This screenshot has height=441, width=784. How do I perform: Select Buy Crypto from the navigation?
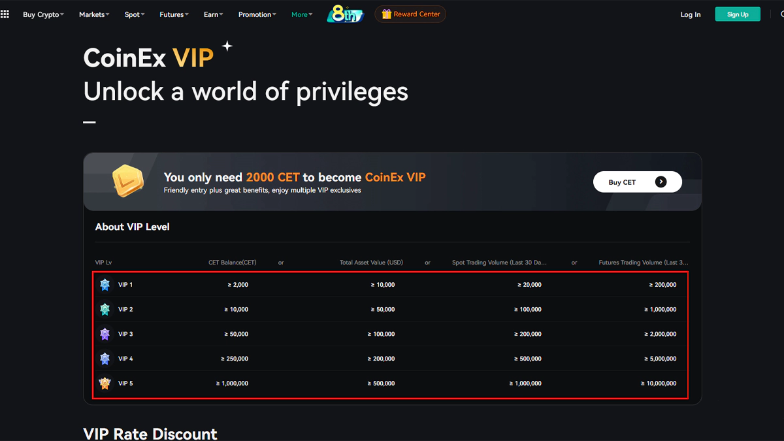click(43, 14)
